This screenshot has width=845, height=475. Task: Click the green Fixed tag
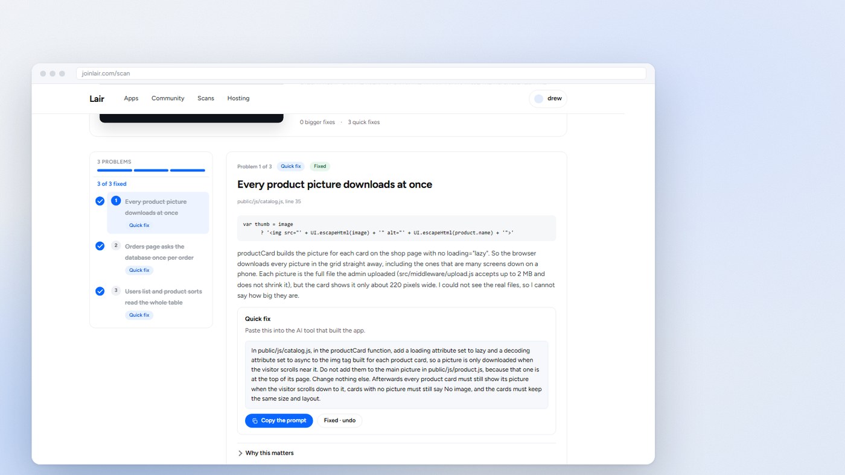pos(320,166)
